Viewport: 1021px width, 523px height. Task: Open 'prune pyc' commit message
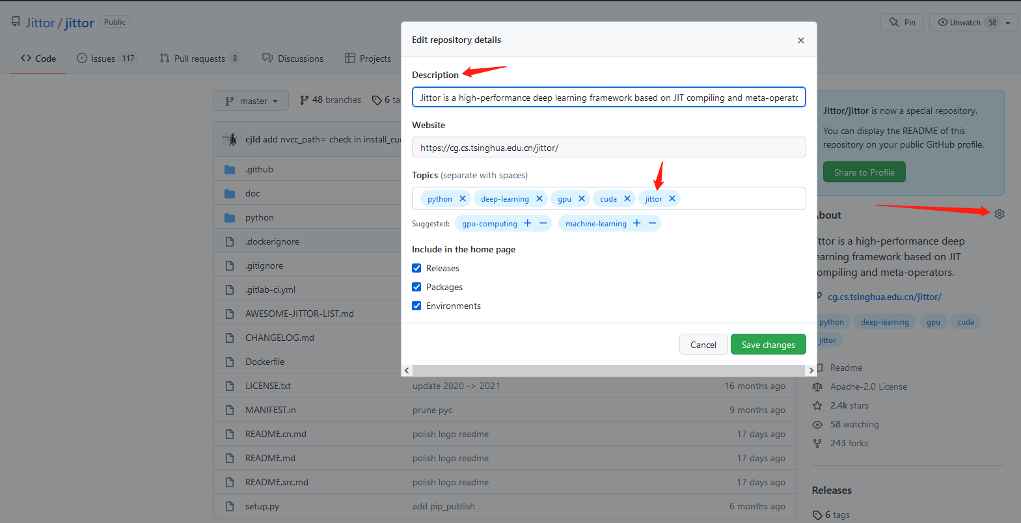click(432, 410)
